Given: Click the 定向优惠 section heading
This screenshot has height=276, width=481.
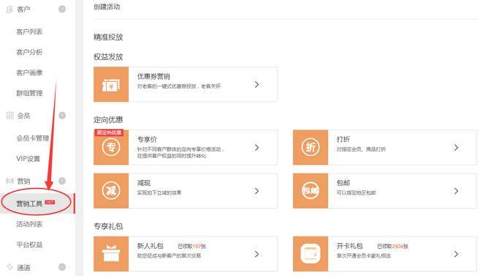Looking at the screenshot, I should (108, 120).
